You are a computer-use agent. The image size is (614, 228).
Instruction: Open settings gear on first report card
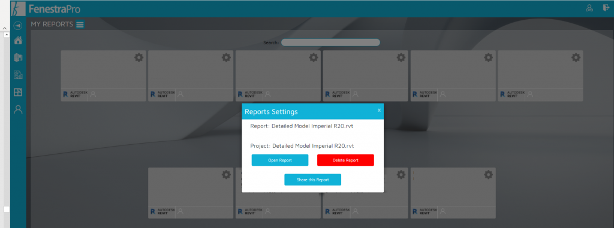139,57
